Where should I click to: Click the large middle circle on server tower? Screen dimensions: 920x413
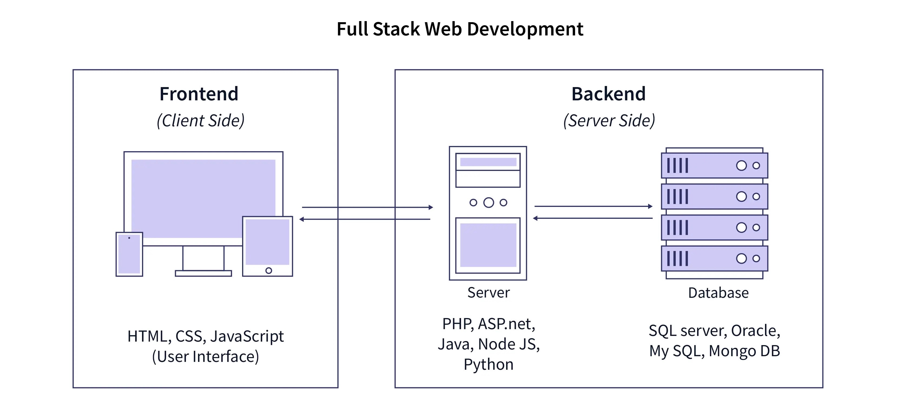click(489, 203)
